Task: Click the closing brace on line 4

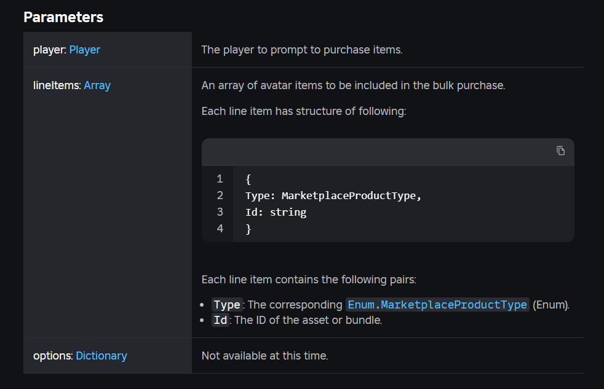Action: point(248,229)
